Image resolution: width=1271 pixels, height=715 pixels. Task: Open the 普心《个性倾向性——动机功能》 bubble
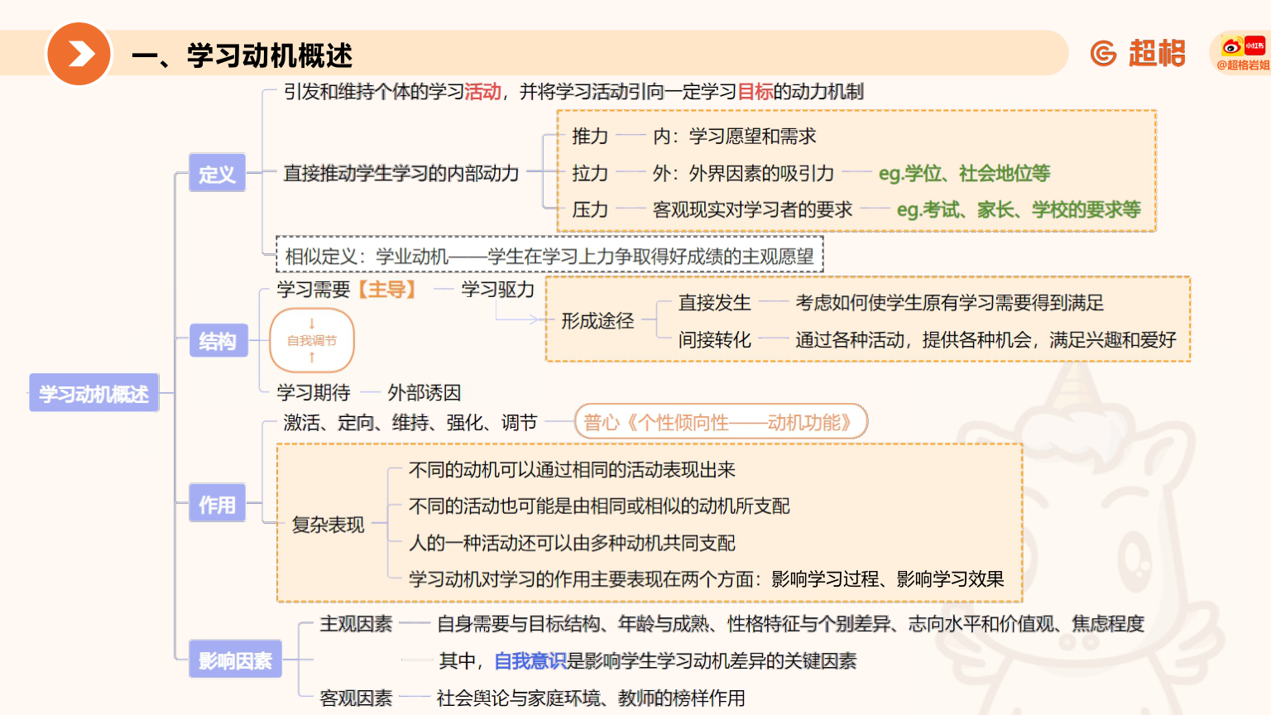721,421
